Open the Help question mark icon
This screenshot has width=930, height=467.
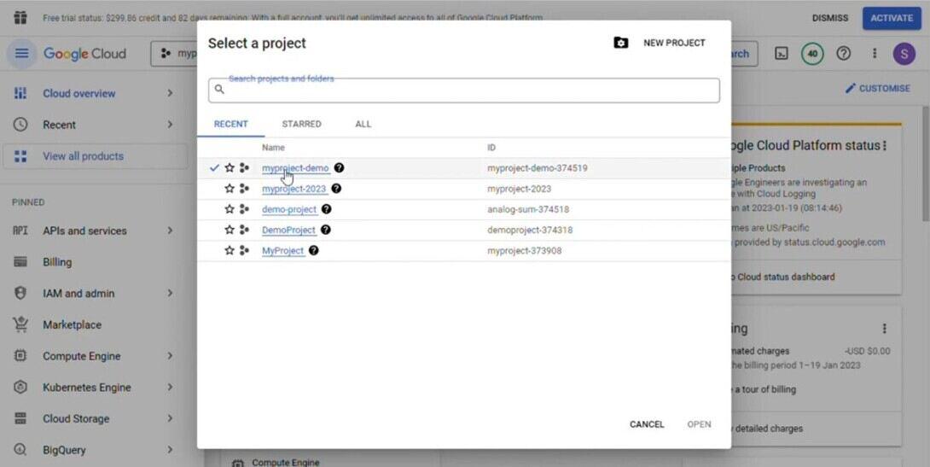pyautogui.click(x=844, y=54)
